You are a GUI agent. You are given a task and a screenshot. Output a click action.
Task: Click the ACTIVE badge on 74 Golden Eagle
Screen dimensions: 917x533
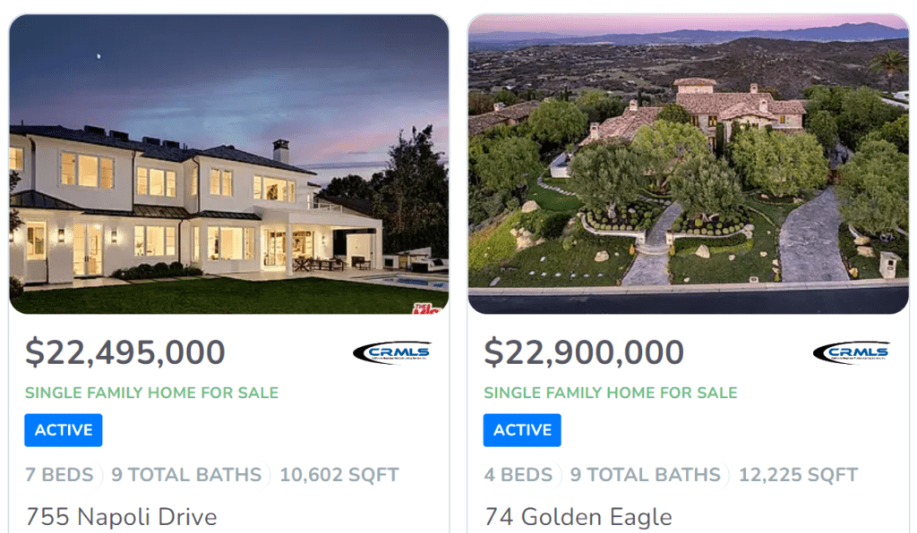(x=522, y=430)
